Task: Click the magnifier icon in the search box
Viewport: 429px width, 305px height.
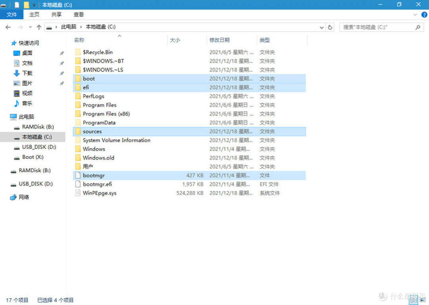Action: click(x=417, y=27)
